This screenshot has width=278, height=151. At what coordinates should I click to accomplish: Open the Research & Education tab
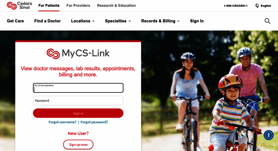116,5
